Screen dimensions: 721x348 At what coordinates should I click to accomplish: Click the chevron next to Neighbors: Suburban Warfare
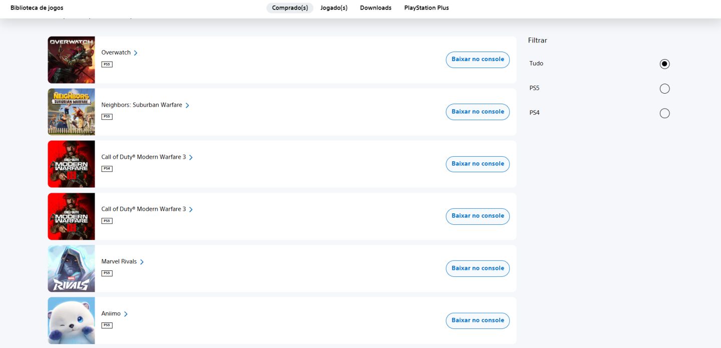(187, 106)
